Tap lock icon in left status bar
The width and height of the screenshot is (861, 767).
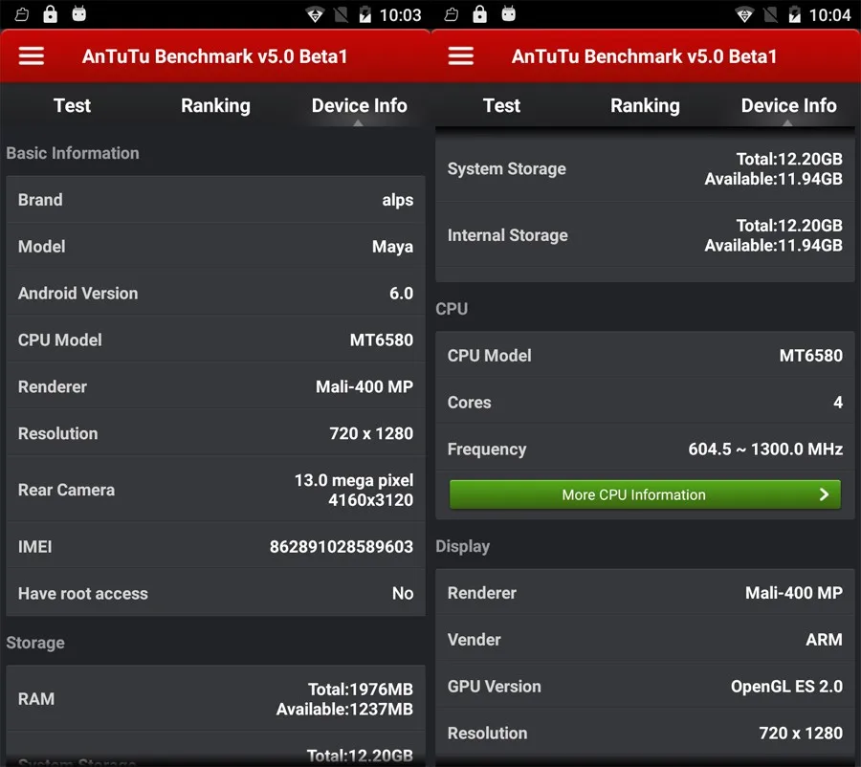pos(50,13)
